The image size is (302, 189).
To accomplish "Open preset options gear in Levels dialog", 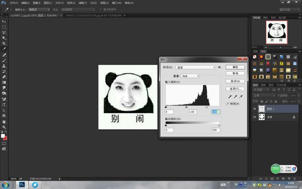I will point(219,67).
